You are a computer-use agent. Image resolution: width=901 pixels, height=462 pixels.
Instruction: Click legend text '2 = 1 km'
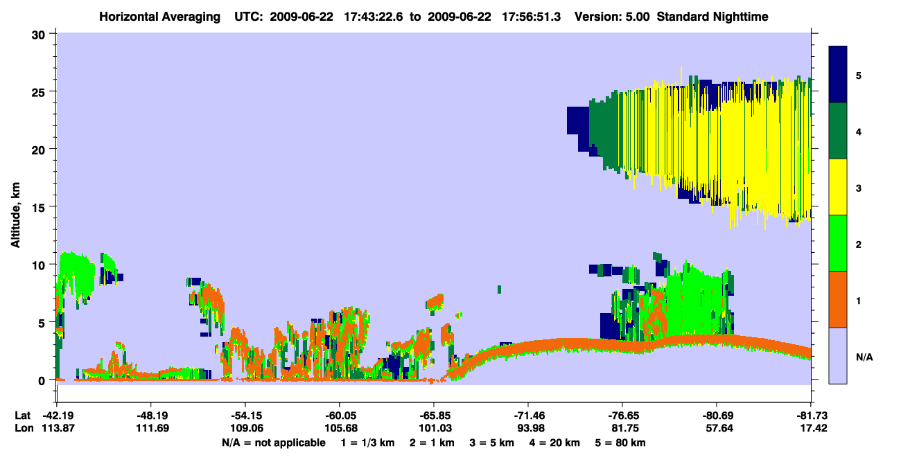(432, 443)
